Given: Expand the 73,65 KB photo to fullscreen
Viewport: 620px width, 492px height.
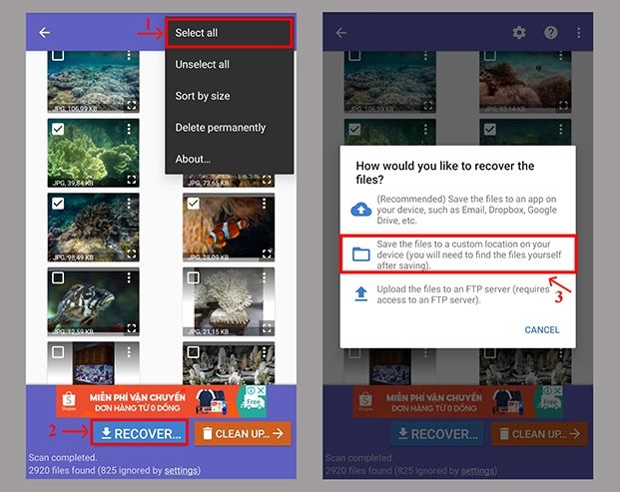Looking at the screenshot, I should [x=267, y=180].
